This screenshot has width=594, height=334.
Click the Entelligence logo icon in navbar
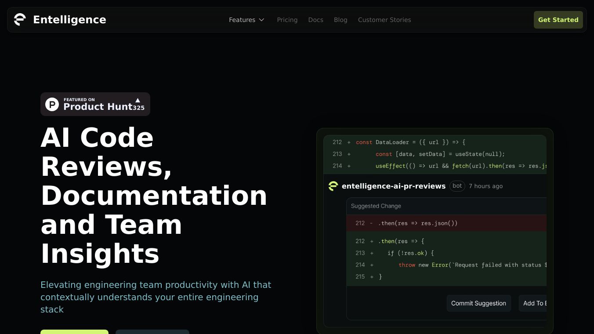click(x=20, y=20)
